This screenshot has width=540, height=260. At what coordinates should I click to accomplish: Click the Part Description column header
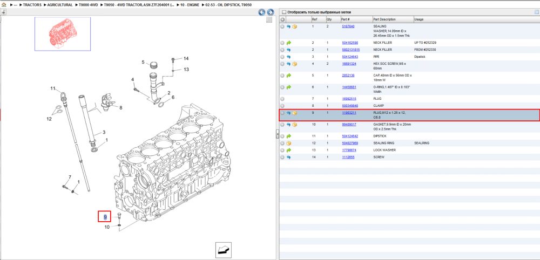click(384, 19)
